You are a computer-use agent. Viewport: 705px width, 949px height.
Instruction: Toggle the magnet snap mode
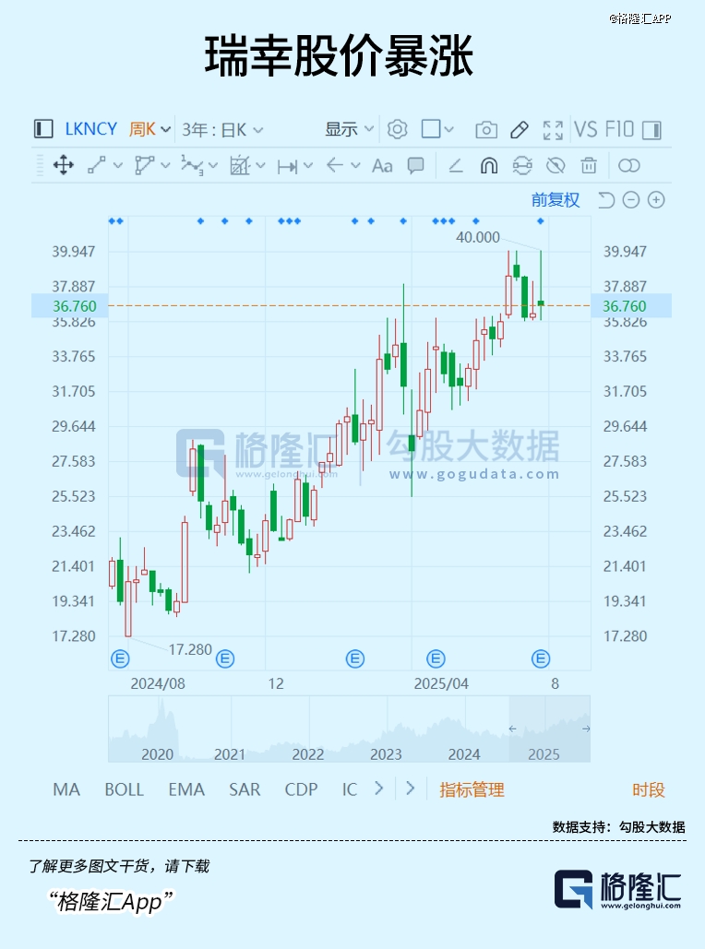pyautogui.click(x=489, y=166)
